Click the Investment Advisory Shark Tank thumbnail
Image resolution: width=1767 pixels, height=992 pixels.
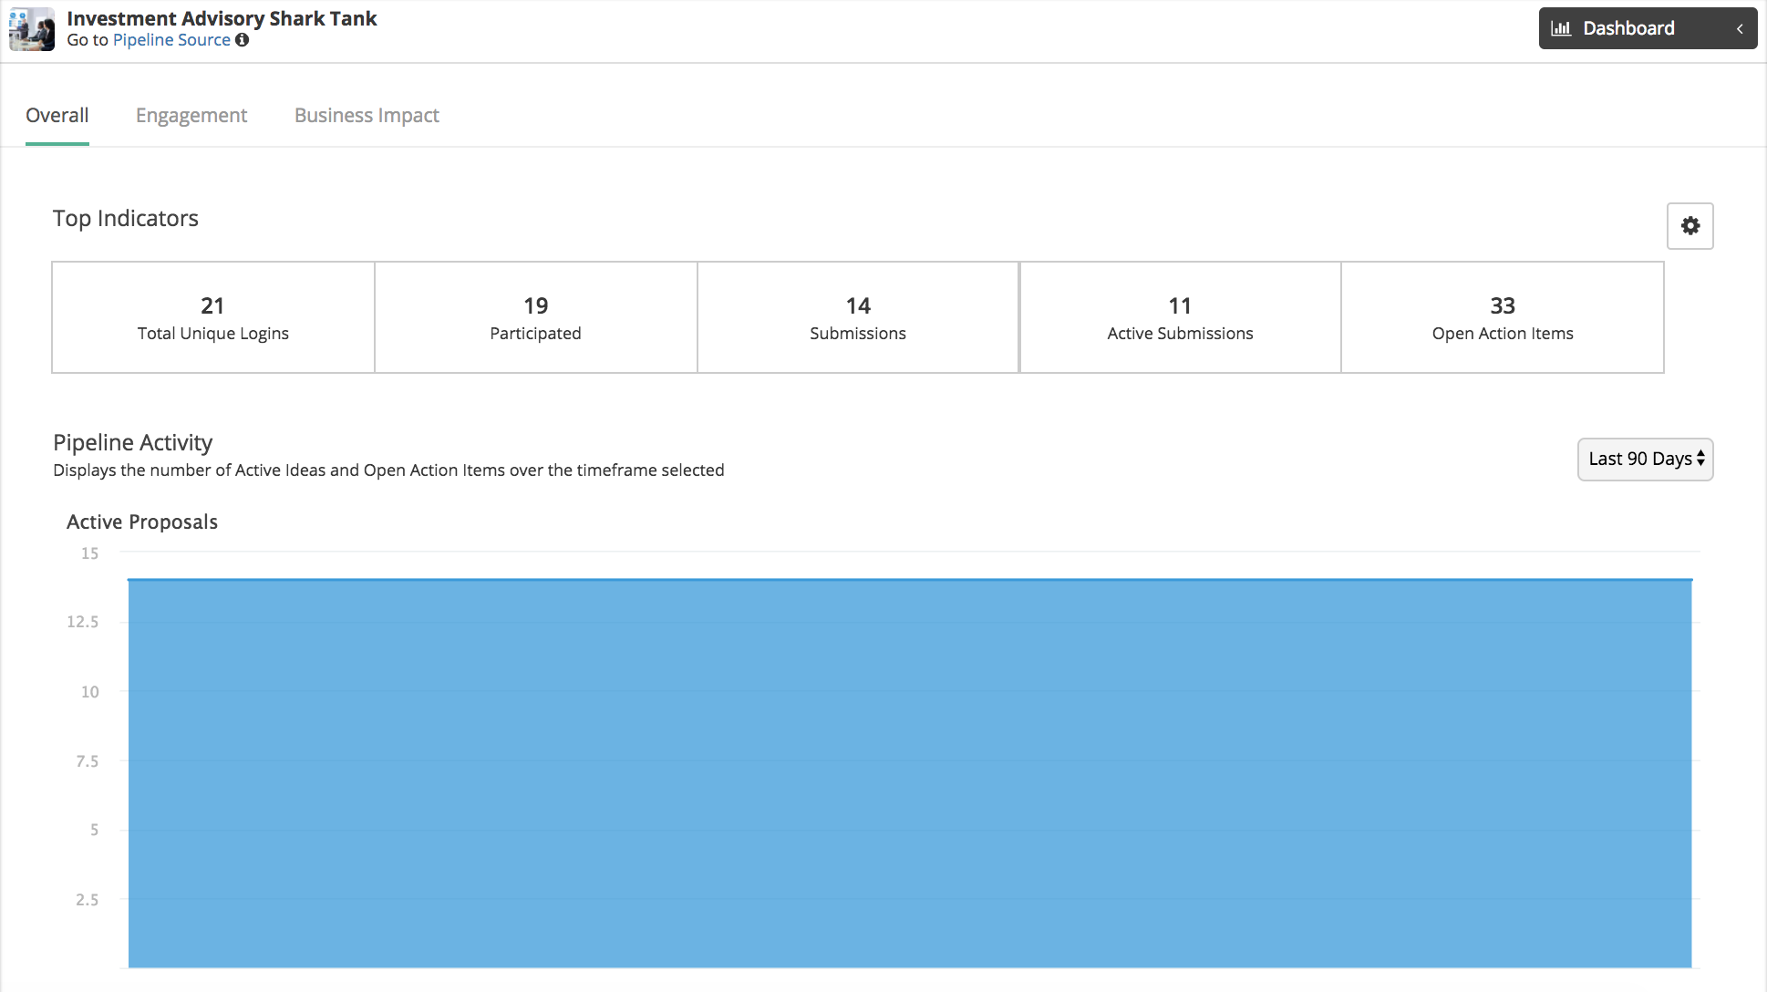pyautogui.click(x=32, y=28)
